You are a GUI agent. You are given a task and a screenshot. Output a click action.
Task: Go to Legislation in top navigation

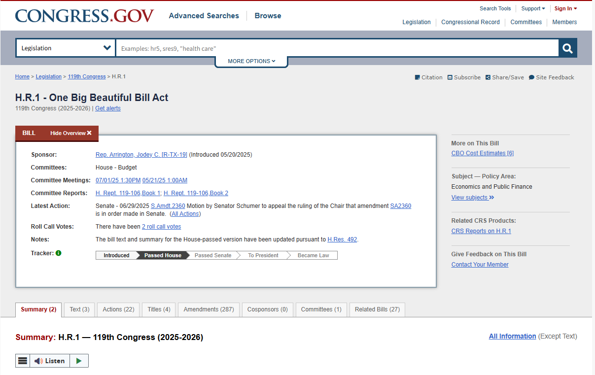click(x=417, y=22)
